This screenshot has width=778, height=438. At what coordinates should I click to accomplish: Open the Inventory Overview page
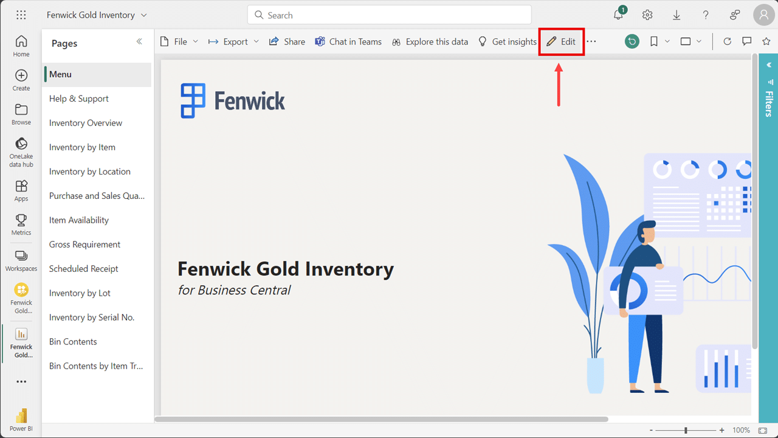(97, 123)
